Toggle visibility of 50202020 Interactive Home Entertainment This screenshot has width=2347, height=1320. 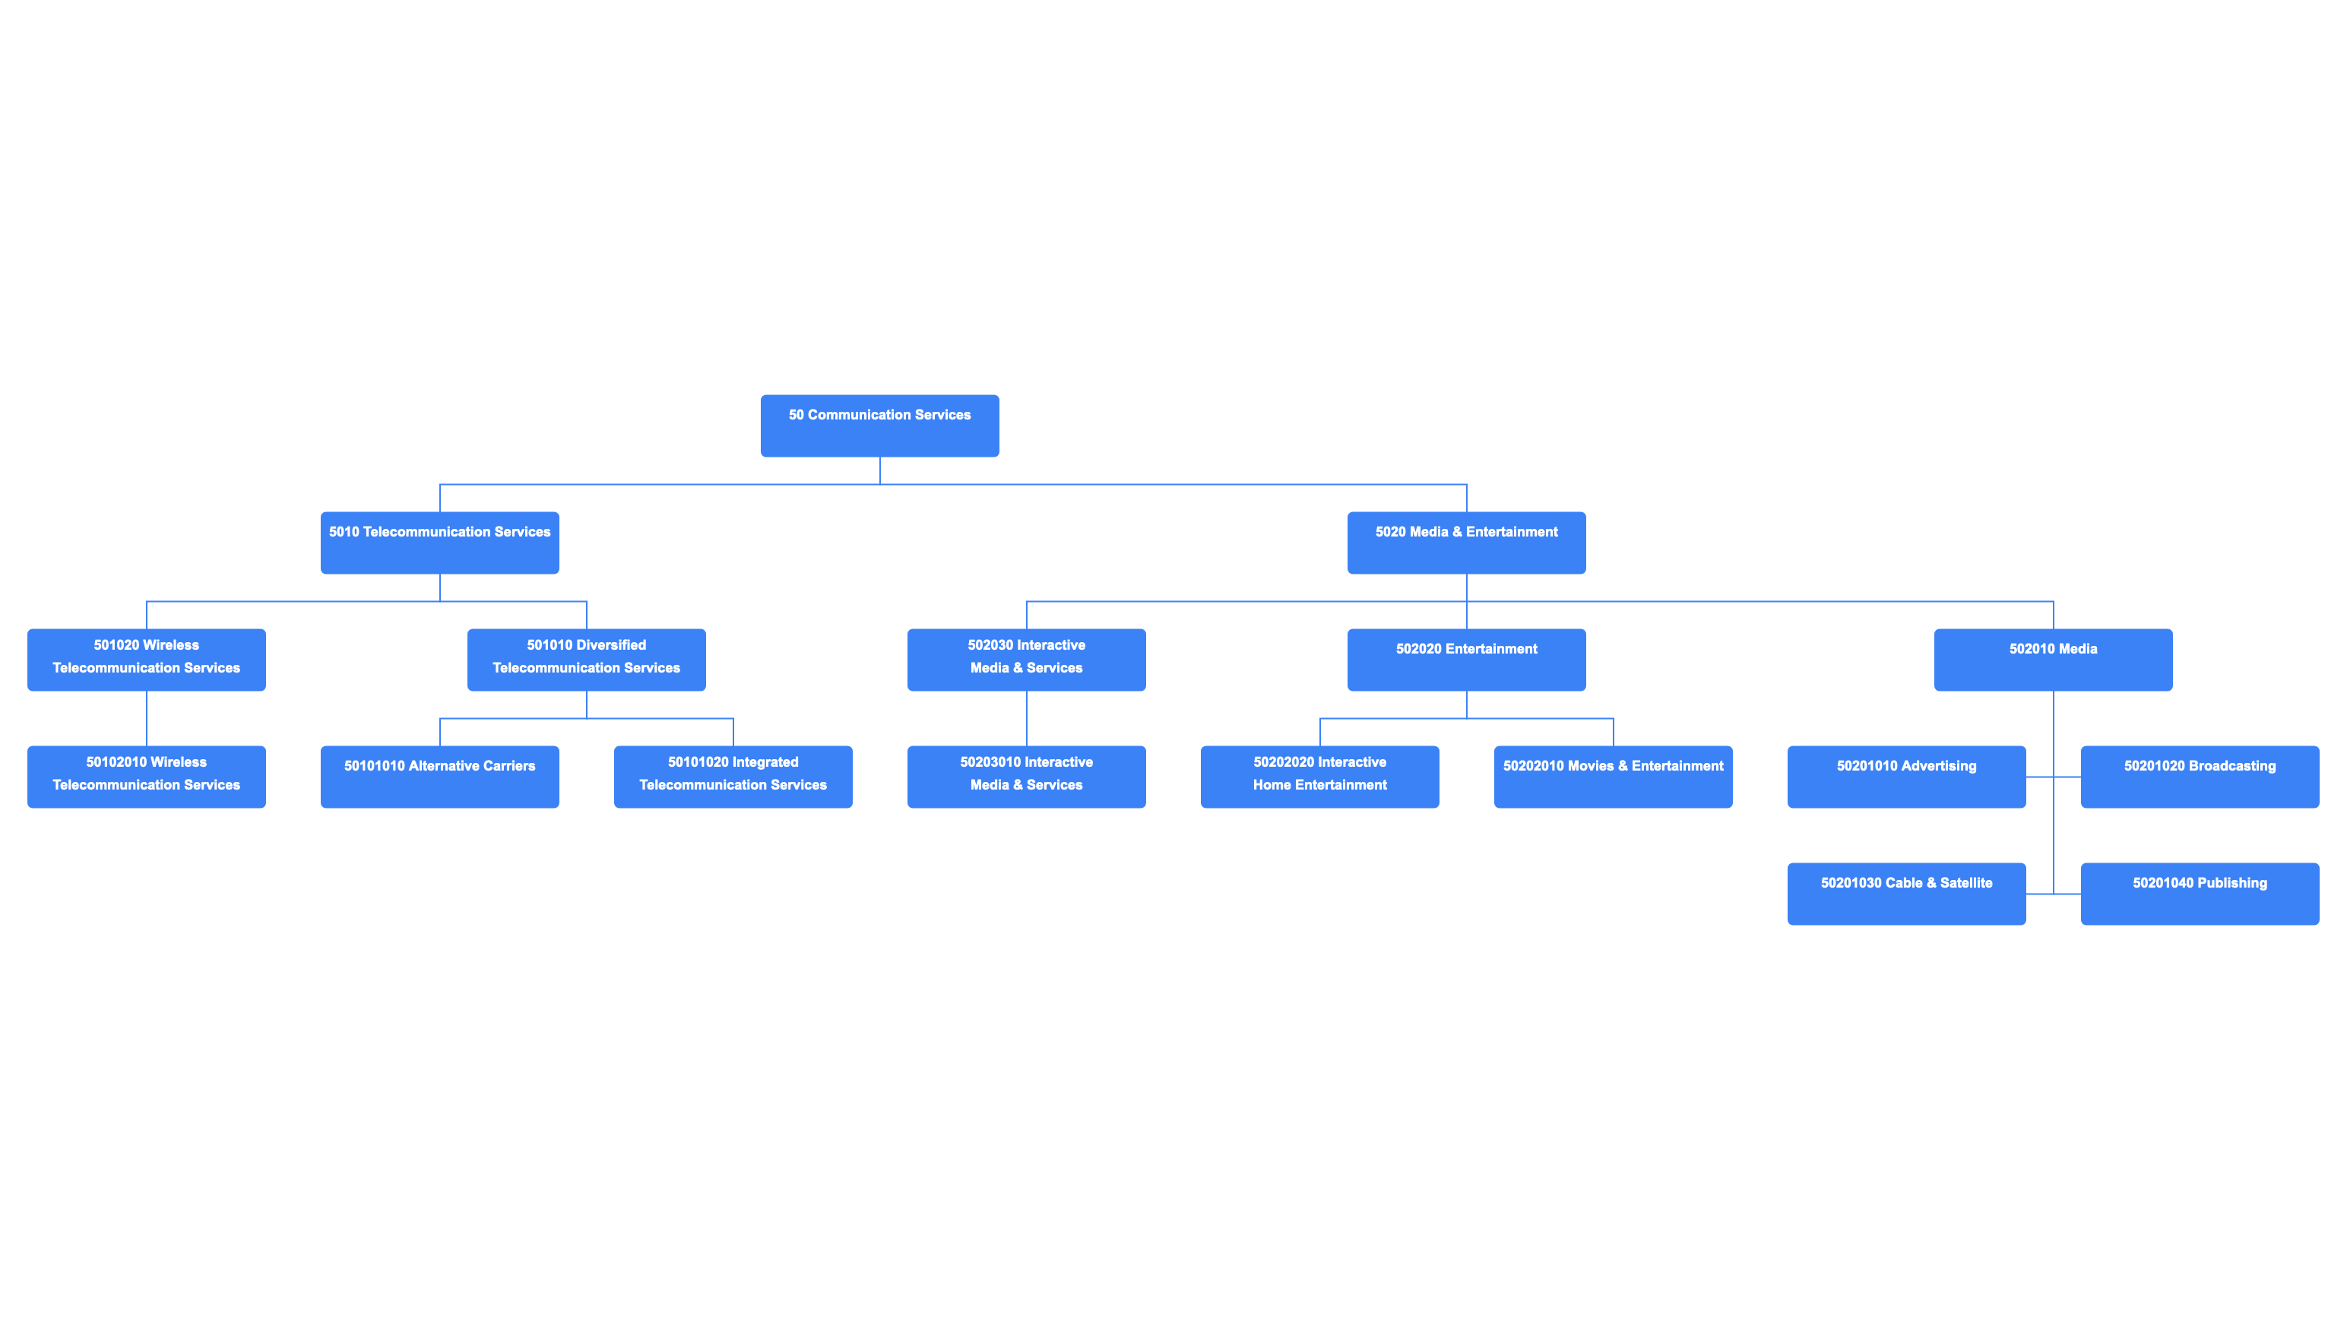(1320, 775)
